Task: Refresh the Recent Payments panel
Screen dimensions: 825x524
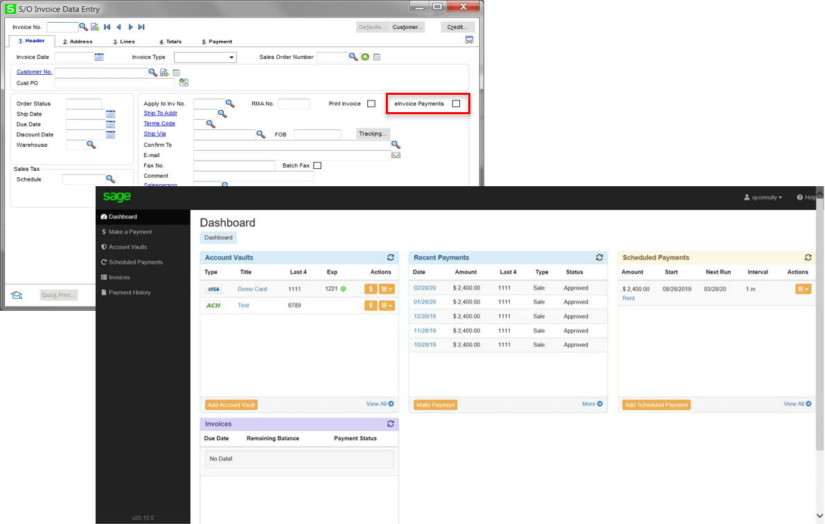Action: point(599,258)
